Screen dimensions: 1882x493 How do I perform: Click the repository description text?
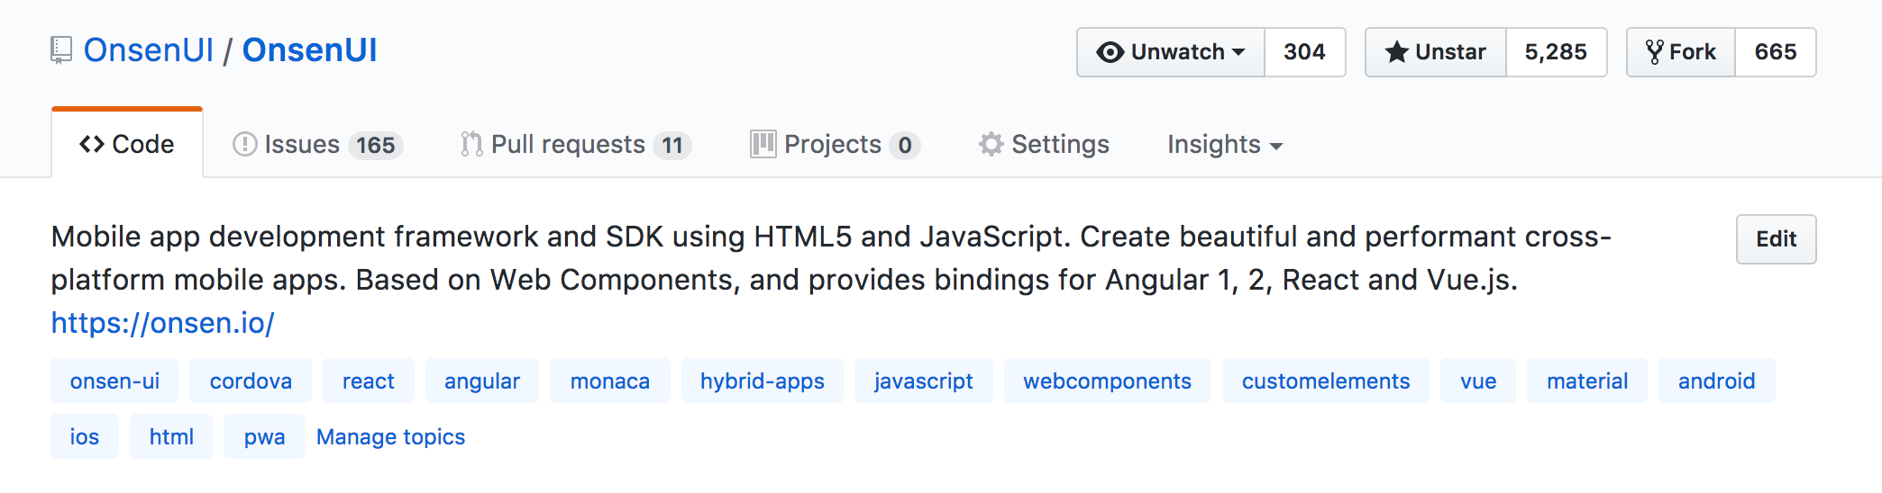pos(831,258)
